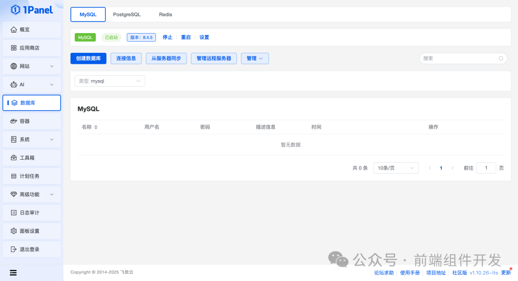Select page 1 in pagination
Viewport: 518px width, 281px height.
(x=441, y=168)
